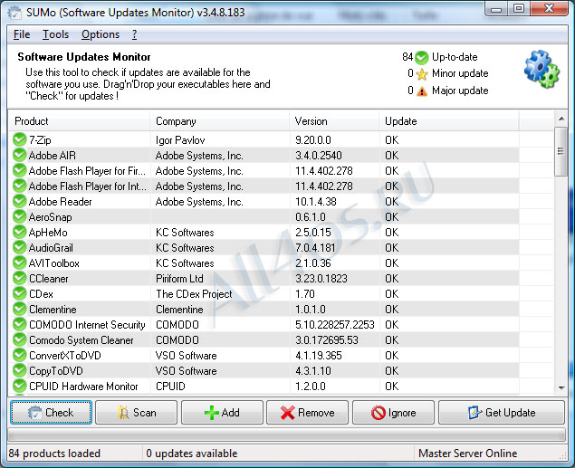Screen dimensions: 575x468
Task: Select version 3.0.172695.53 cell
Action: (x=334, y=339)
